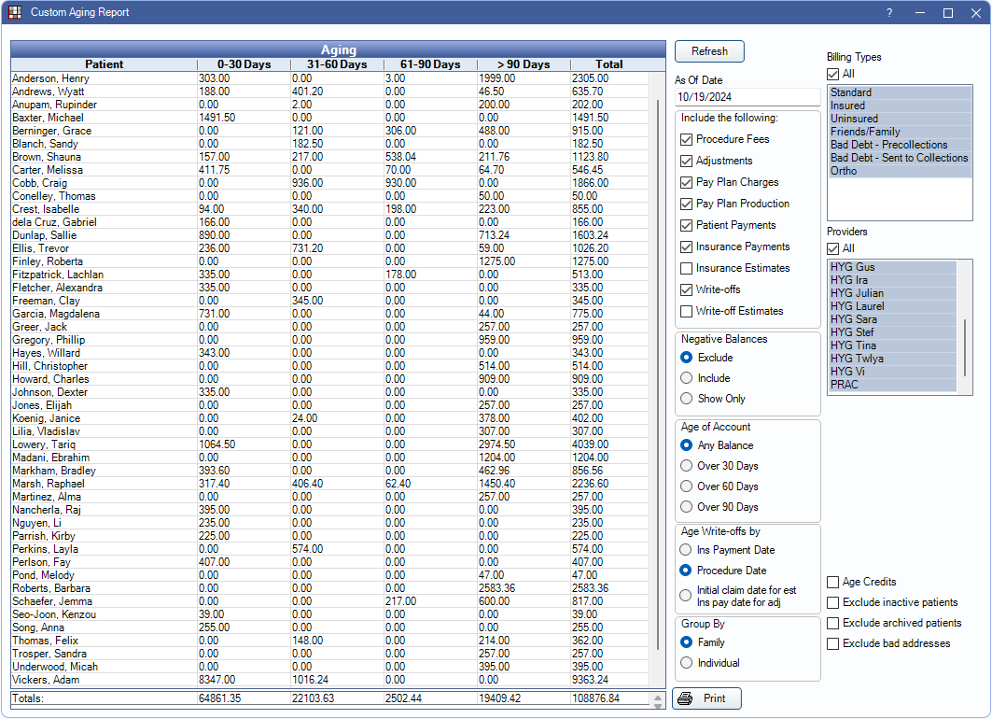Screen dimensions: 992x719
Task: Click the aging table vertical scrollbar
Action: click(x=657, y=374)
